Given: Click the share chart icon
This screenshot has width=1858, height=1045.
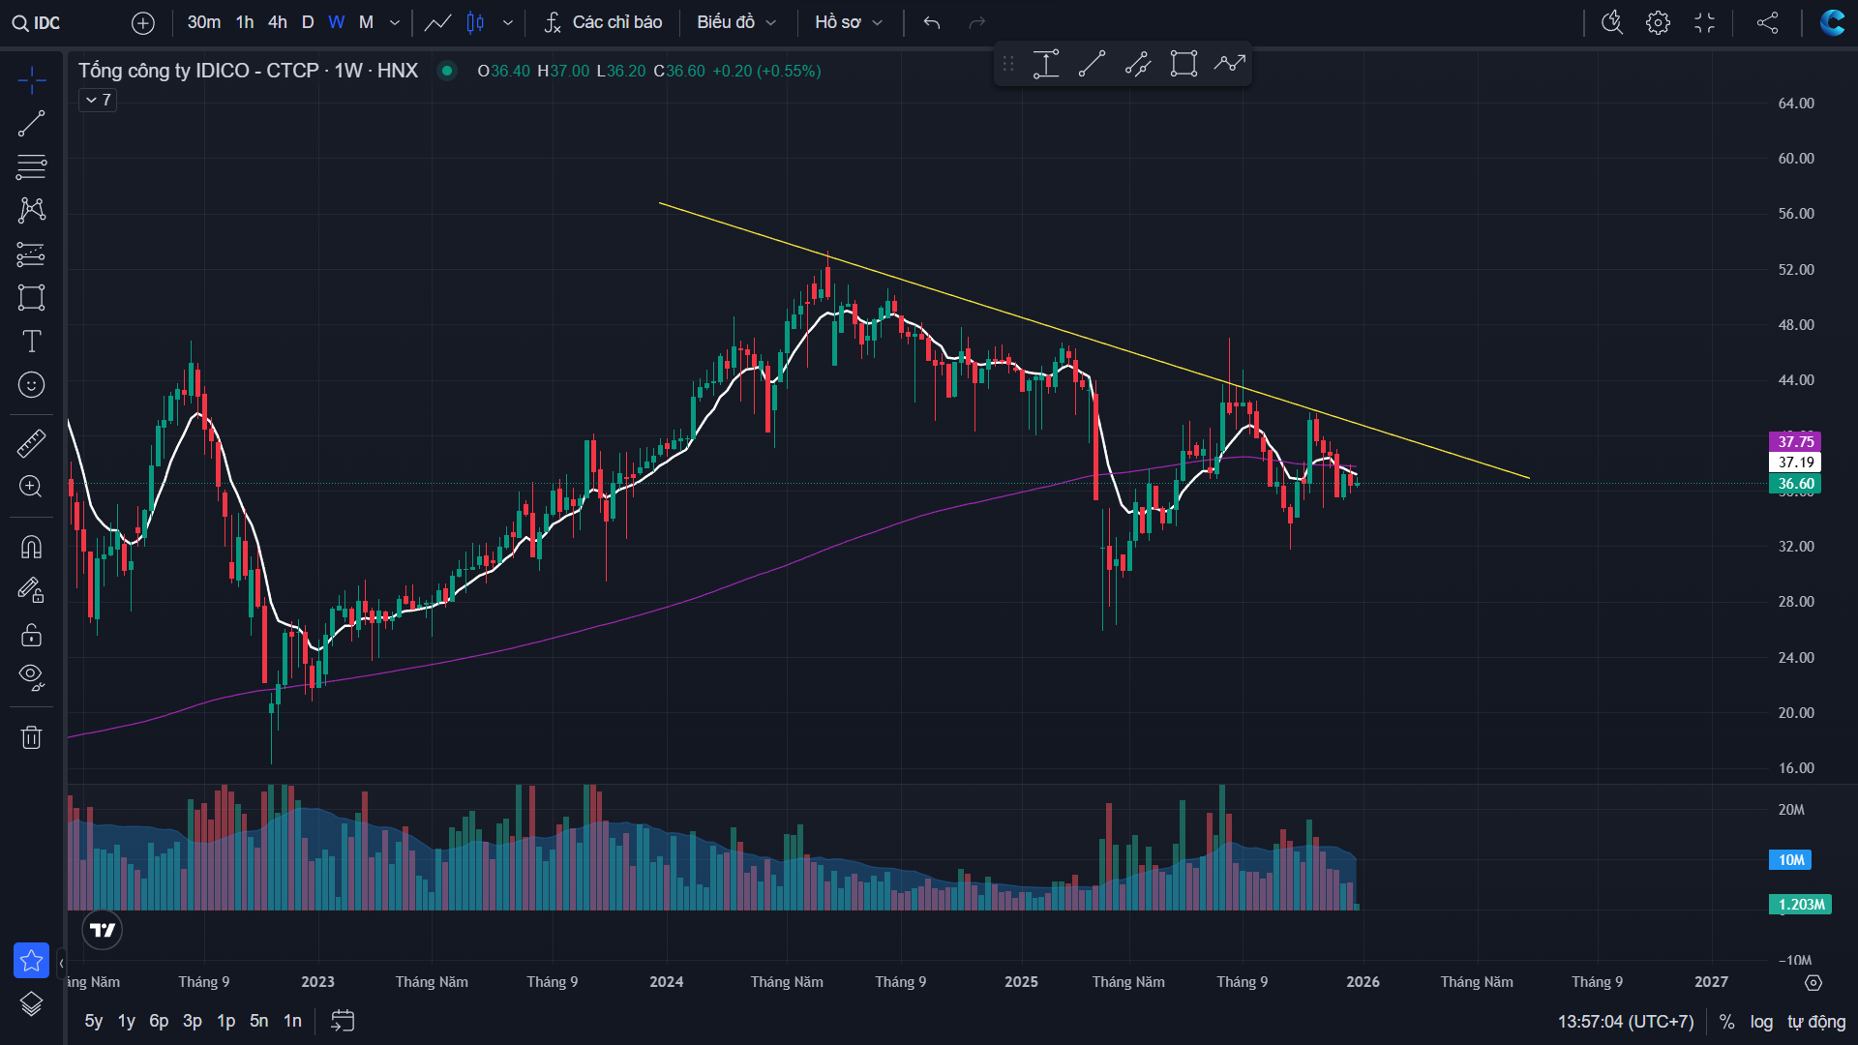Looking at the screenshot, I should click(1767, 22).
